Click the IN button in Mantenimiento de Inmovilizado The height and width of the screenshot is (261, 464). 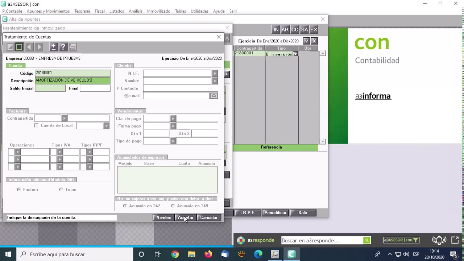pyautogui.click(x=276, y=30)
